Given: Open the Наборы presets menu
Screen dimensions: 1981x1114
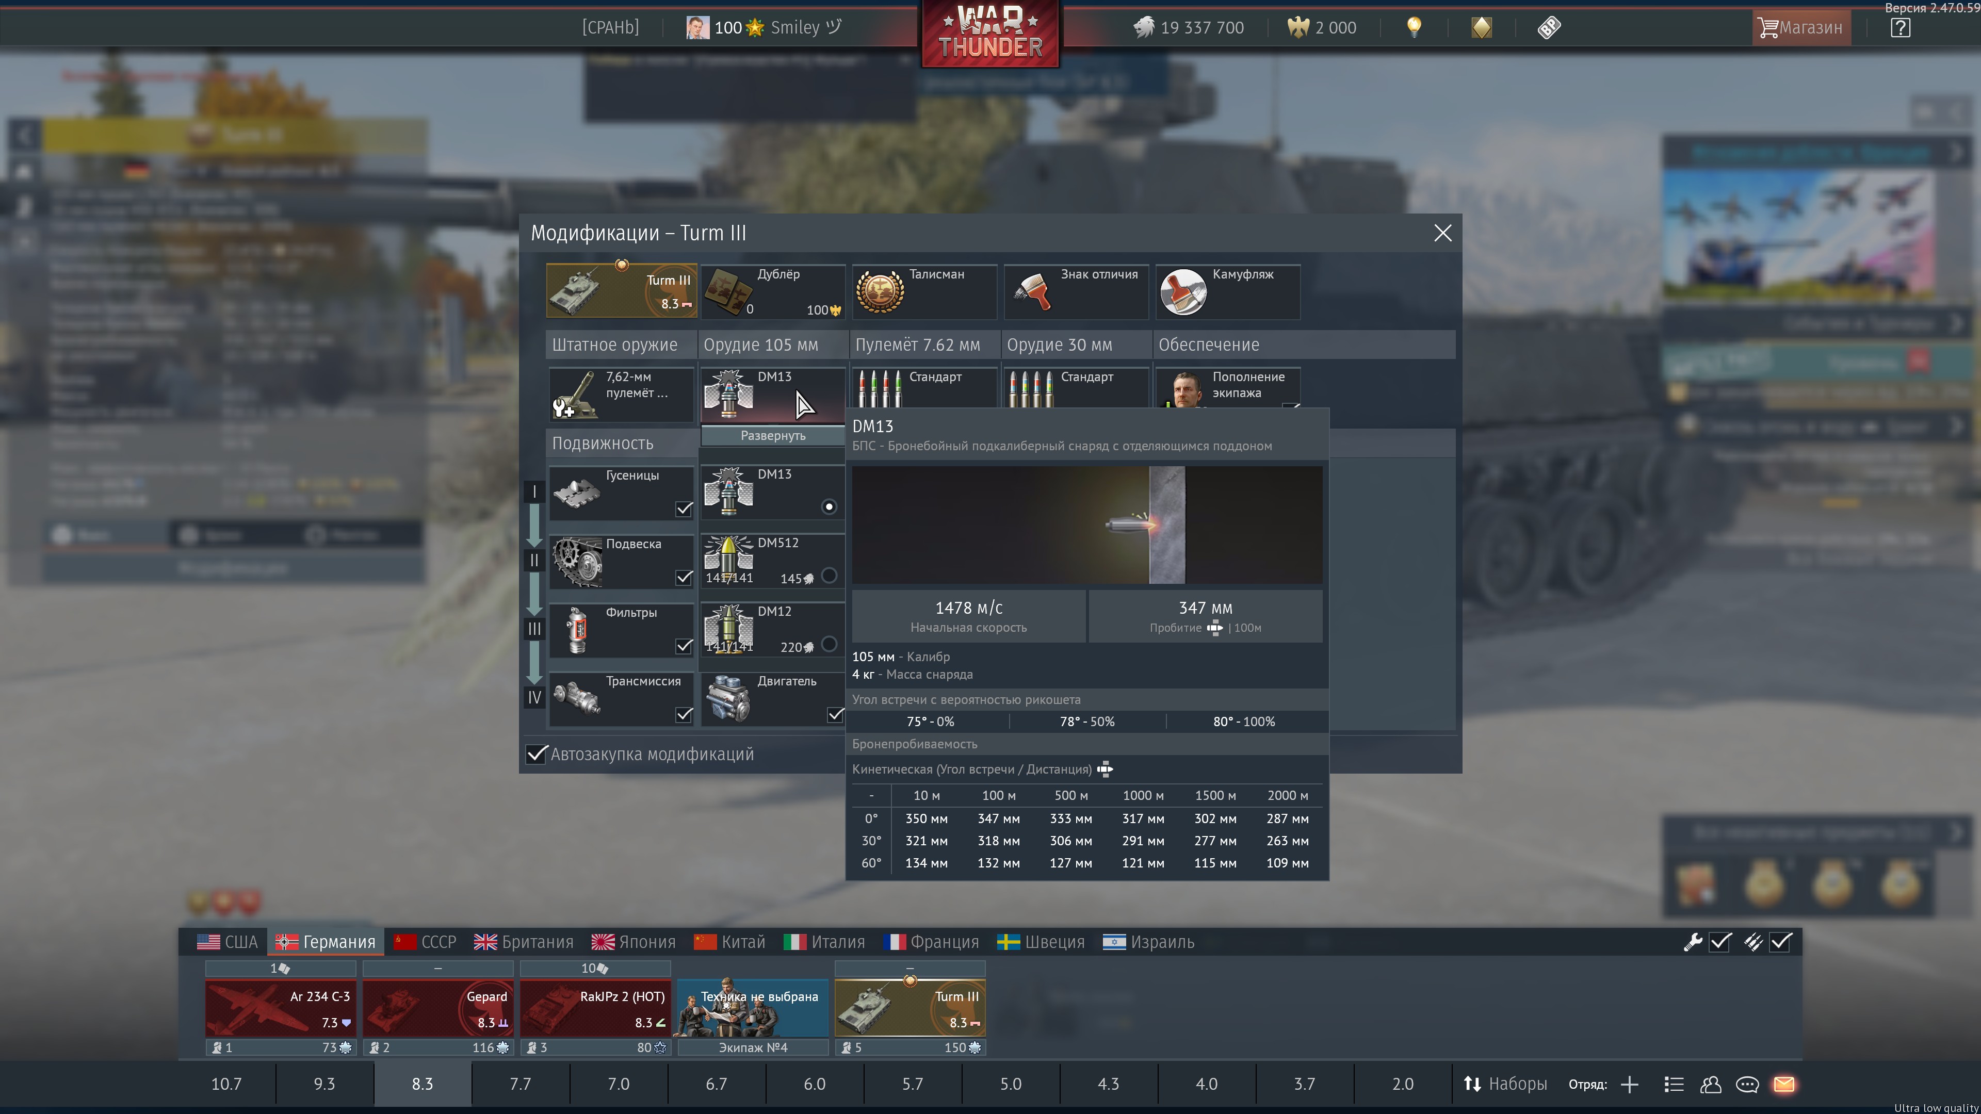Looking at the screenshot, I should pos(1505,1084).
